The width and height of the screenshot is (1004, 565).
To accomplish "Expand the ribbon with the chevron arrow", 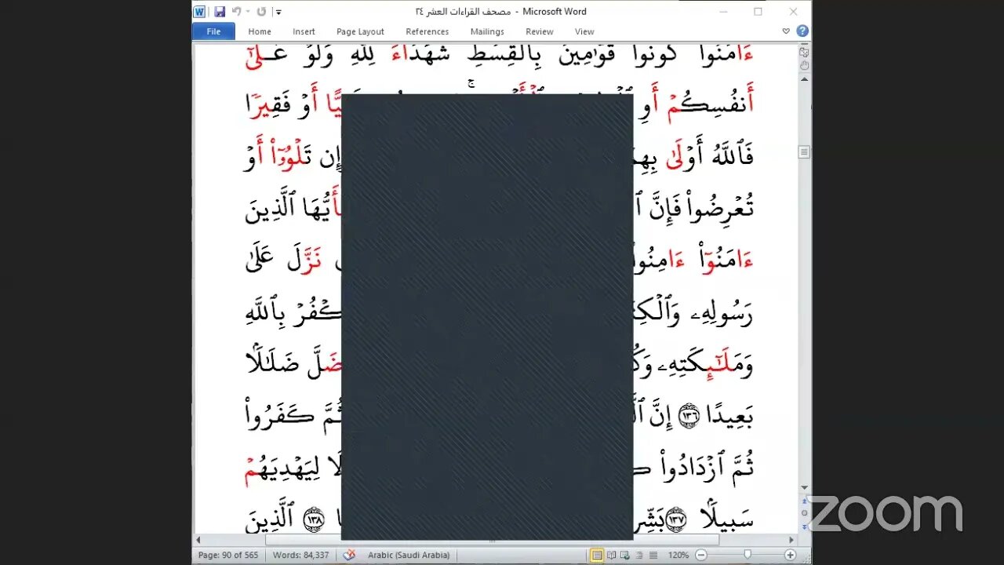I will point(786,31).
